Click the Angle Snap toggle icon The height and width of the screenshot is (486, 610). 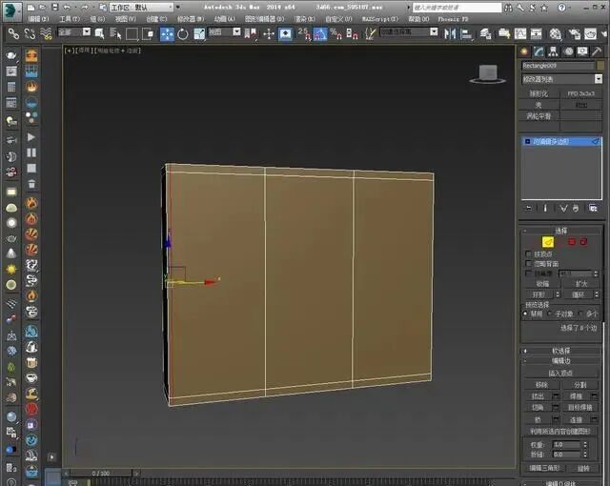pyautogui.click(x=320, y=34)
